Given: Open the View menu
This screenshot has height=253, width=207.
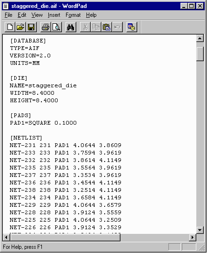Looking at the screenshot, I should [x=37, y=15].
